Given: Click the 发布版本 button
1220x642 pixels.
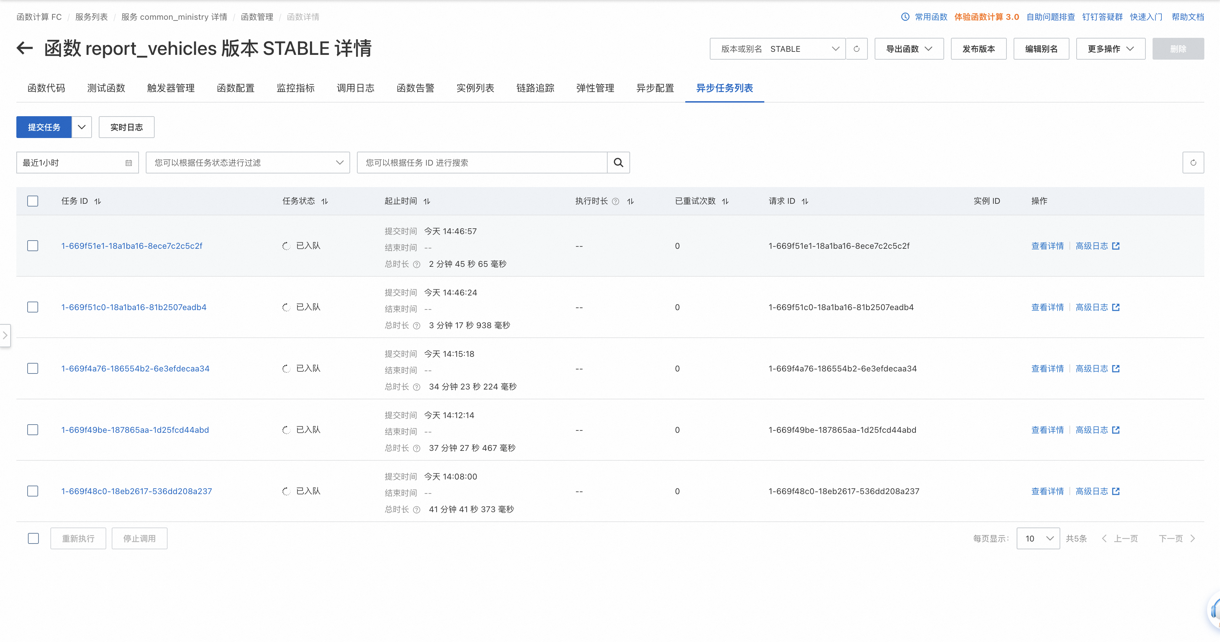Looking at the screenshot, I should (x=979, y=49).
